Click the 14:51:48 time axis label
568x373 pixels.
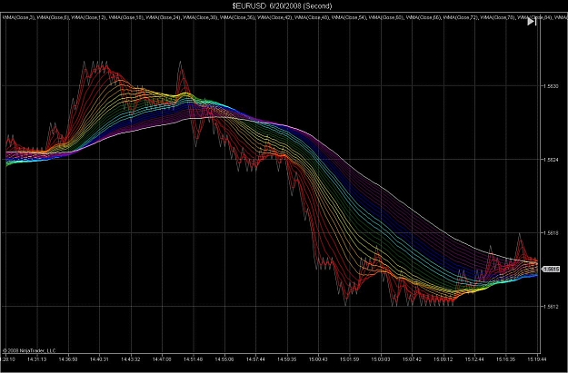(193, 359)
